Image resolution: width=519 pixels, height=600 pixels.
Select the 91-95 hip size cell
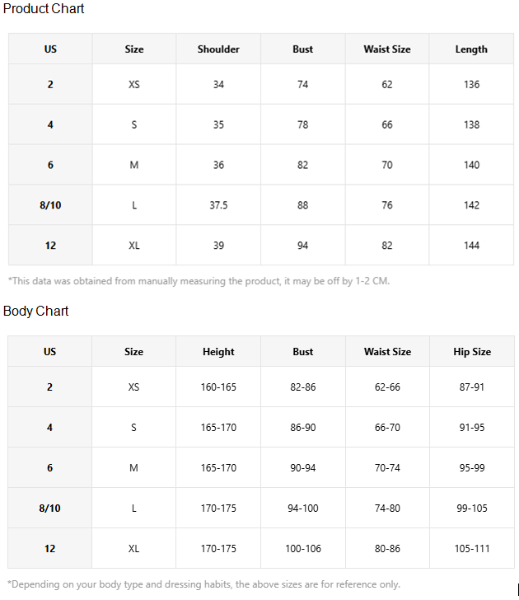coord(472,428)
